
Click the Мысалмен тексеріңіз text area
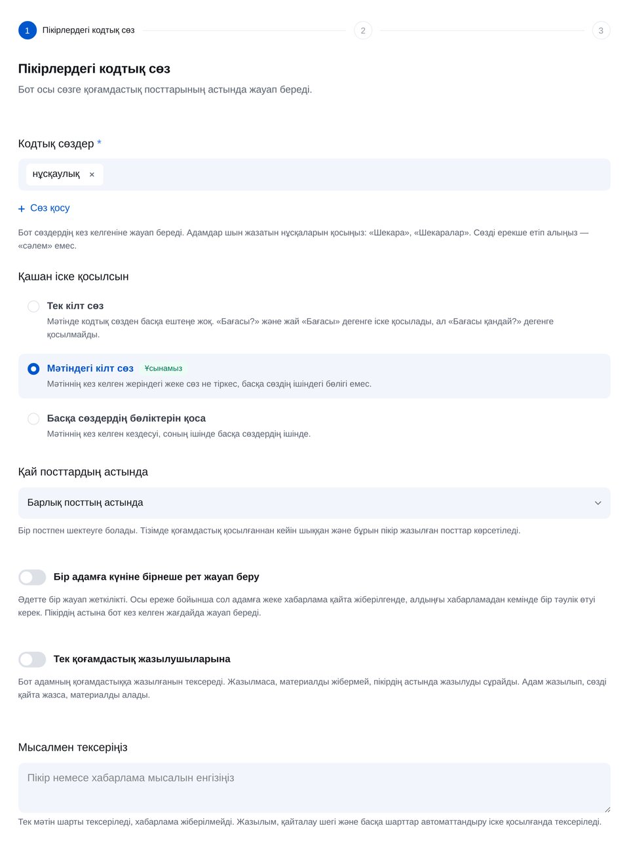point(314,788)
